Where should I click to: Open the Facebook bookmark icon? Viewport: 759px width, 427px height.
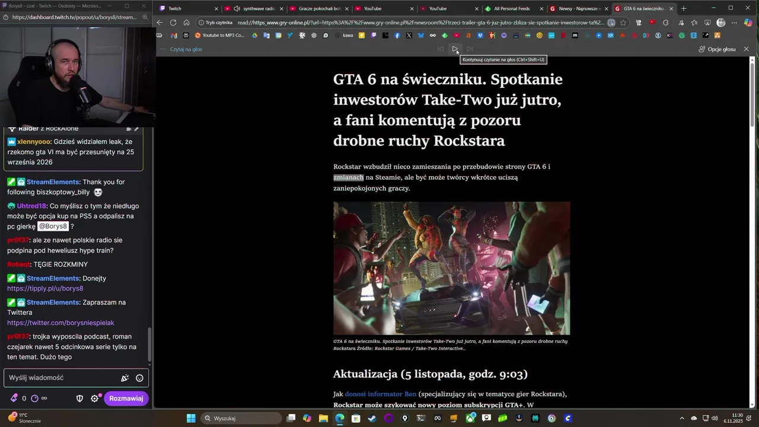tap(397, 36)
